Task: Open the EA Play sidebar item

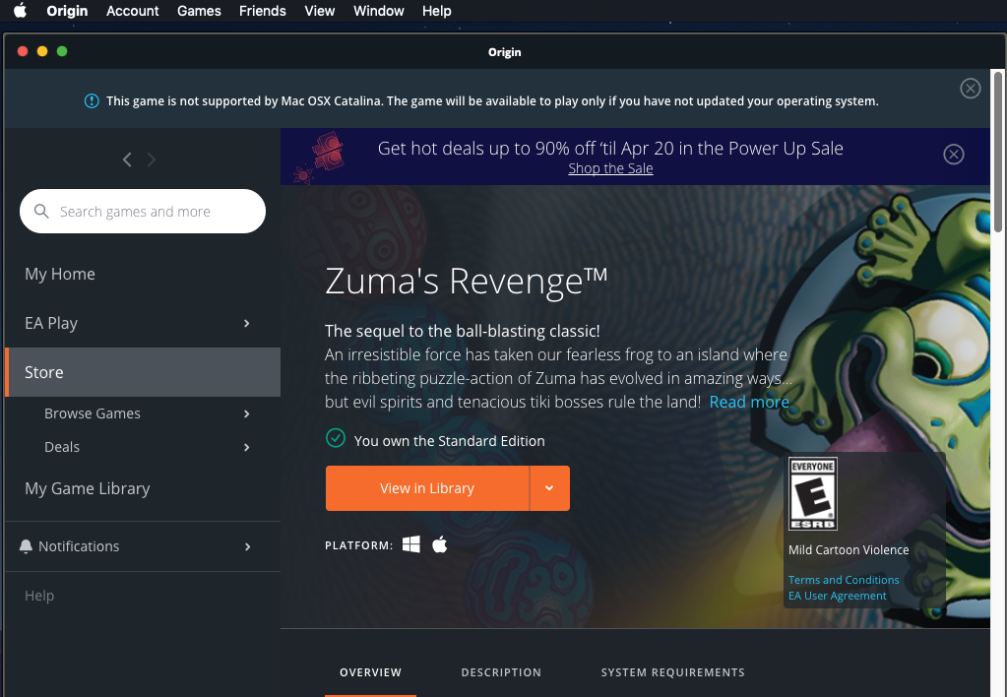Action: (51, 323)
